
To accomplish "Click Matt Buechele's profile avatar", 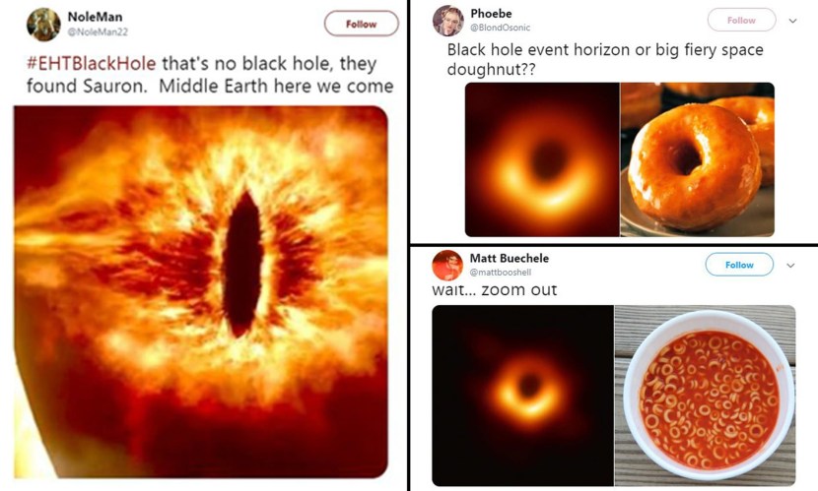I will click(447, 265).
